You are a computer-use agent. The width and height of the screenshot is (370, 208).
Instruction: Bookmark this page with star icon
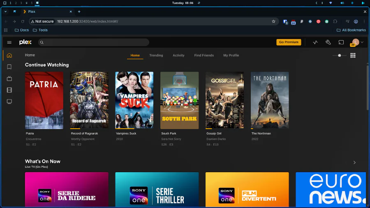(273, 21)
